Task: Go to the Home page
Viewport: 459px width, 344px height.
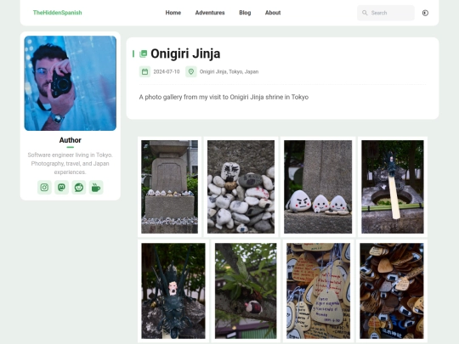Action: point(173,13)
